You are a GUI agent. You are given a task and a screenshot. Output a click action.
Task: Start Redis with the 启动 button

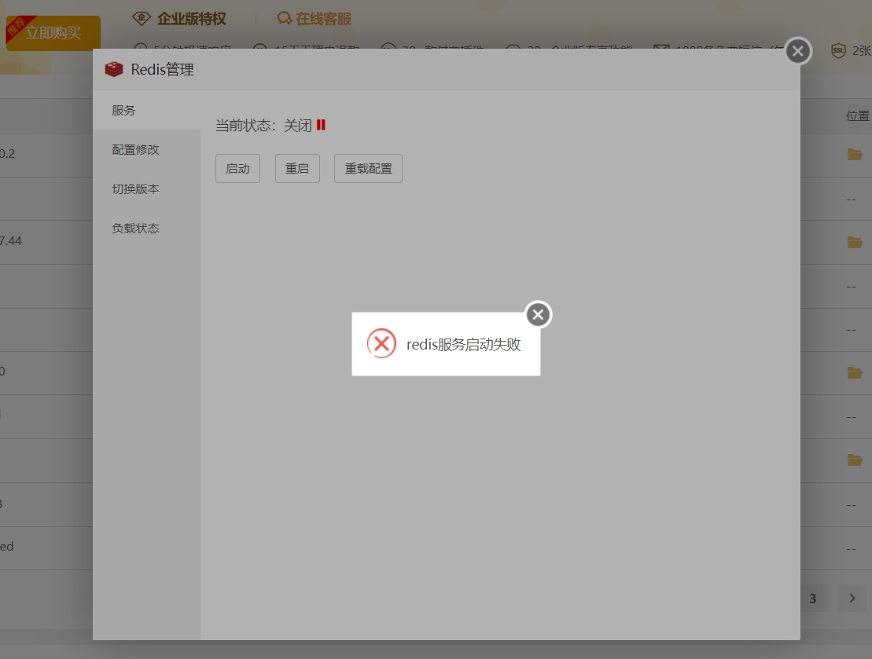237,168
